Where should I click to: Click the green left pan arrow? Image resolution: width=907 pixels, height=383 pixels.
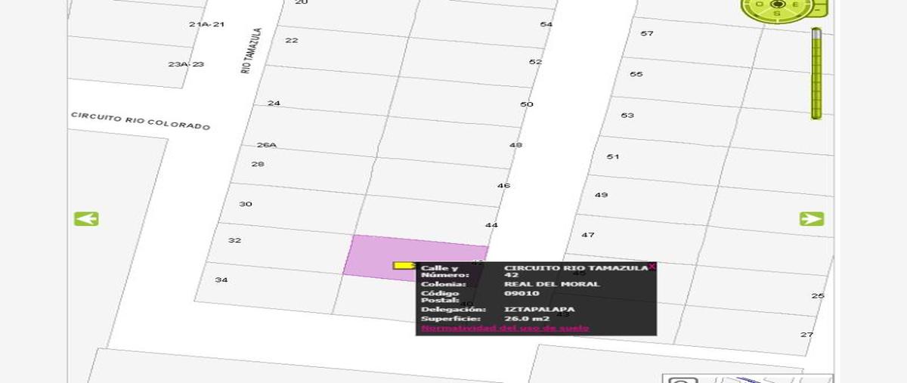tap(86, 219)
